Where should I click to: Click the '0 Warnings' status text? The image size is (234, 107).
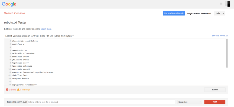click(25, 90)
